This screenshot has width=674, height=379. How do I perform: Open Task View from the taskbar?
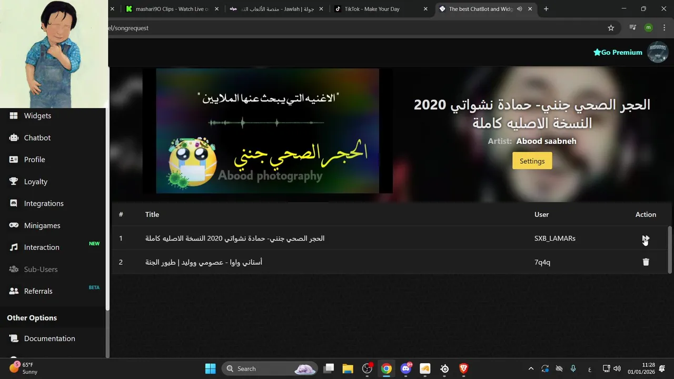point(329,368)
